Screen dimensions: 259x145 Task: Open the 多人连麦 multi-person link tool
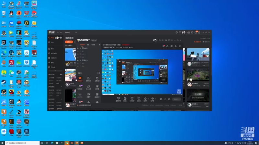88,87
